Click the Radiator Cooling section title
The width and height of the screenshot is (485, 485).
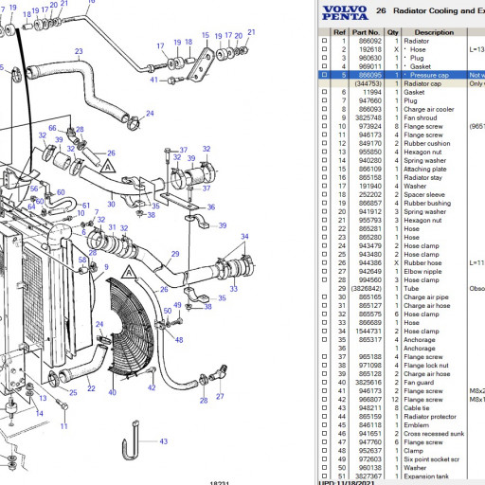[439, 10]
